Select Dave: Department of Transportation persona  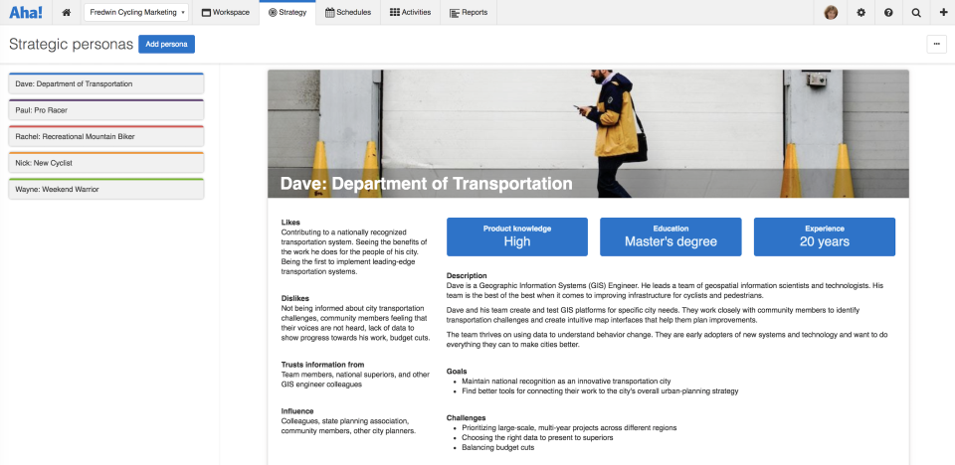[x=106, y=83]
